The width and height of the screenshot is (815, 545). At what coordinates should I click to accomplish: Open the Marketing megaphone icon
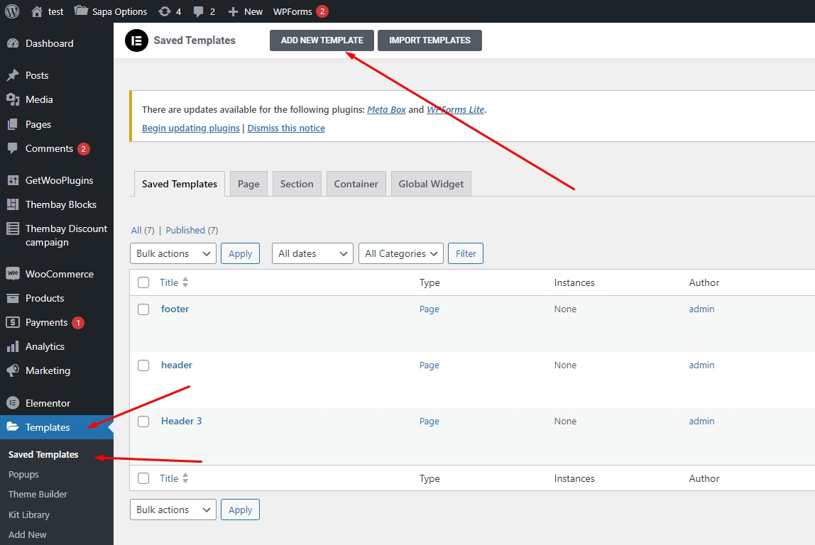(x=12, y=370)
